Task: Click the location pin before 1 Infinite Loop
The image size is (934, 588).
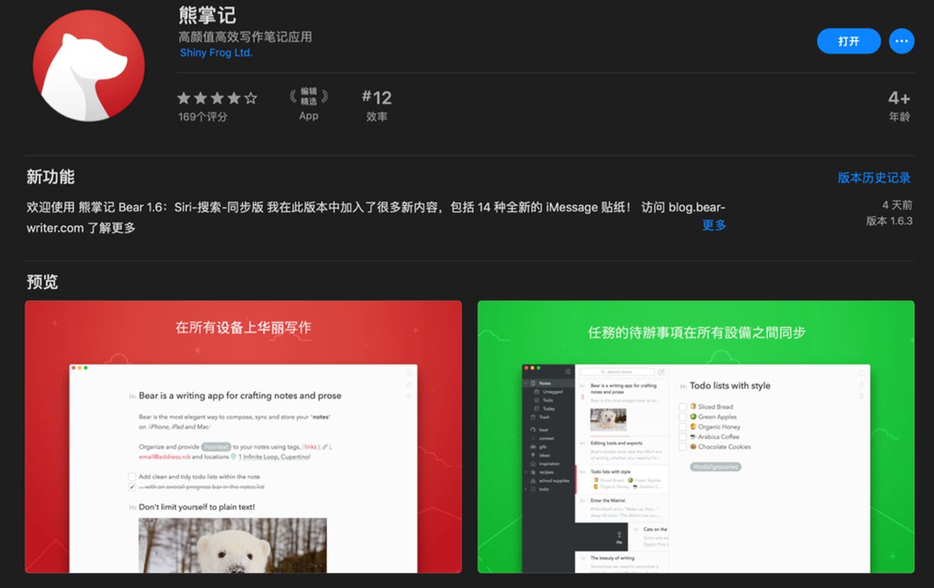Action: pyautogui.click(x=234, y=456)
